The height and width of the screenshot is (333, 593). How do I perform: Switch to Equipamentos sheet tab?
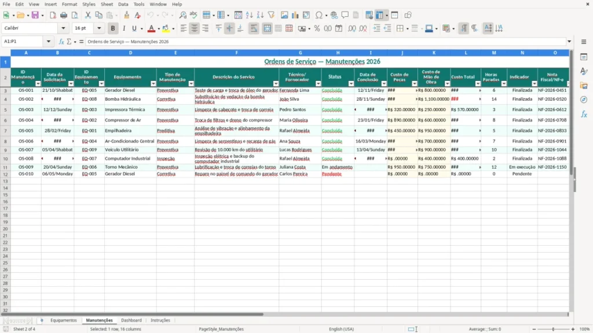click(64, 320)
